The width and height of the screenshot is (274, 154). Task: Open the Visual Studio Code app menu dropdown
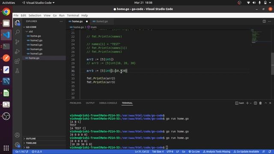[x=38, y=3]
